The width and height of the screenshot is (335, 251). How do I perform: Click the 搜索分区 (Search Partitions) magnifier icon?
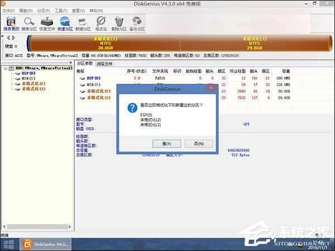pyautogui.click(x=28, y=23)
